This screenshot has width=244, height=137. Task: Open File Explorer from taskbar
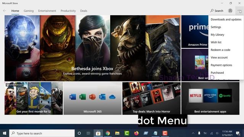click(x=117, y=133)
